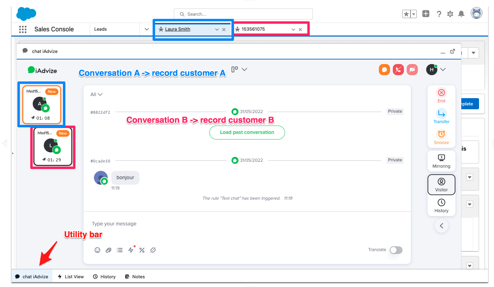
Task: Open the emoji picker in message toolbar
Action: [97, 250]
